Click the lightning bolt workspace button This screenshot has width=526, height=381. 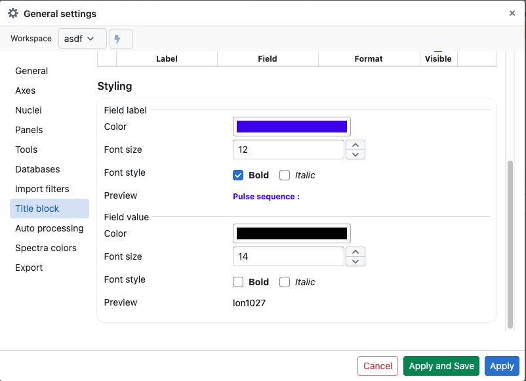[121, 39]
